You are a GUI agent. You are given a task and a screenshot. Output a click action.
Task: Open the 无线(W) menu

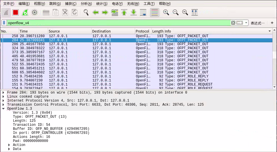click(x=133, y=3)
